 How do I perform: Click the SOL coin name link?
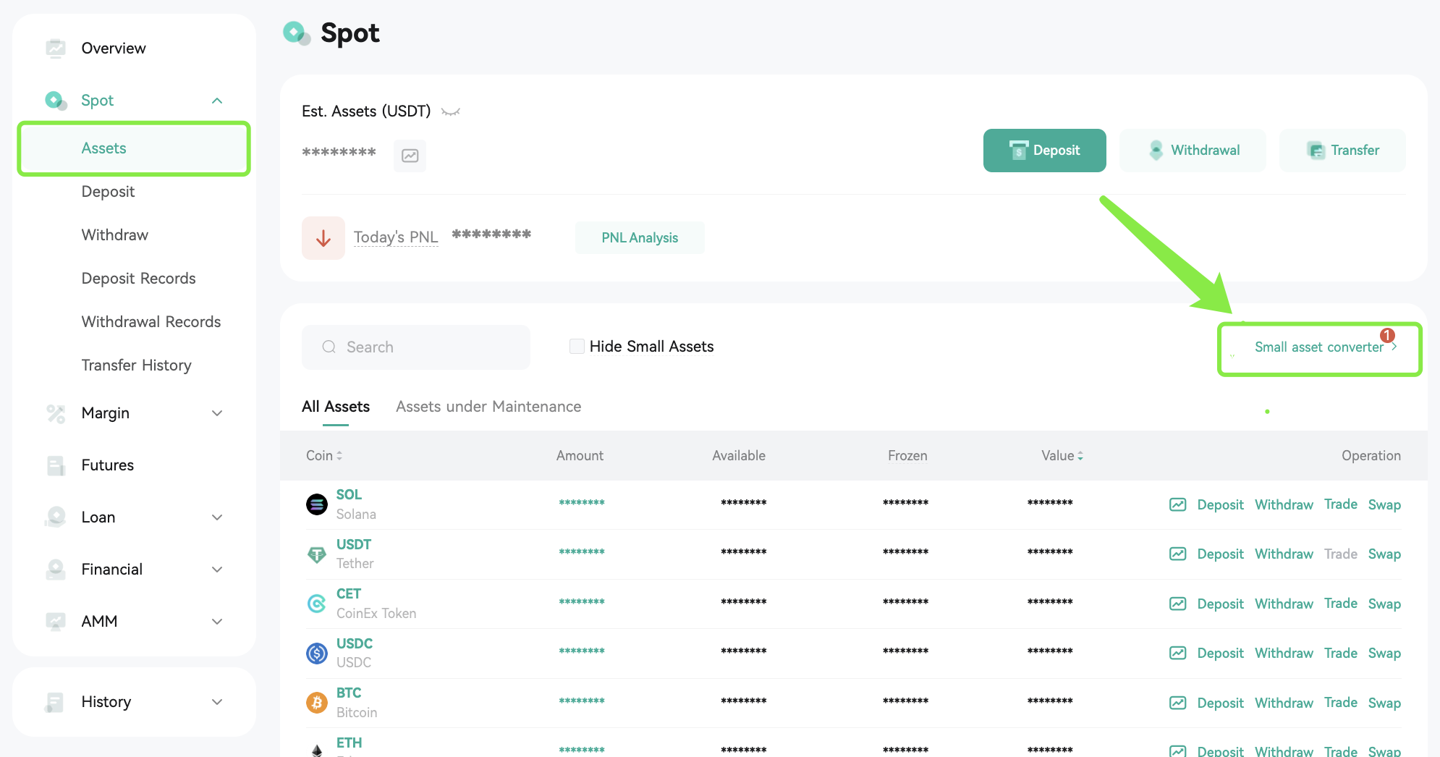pos(349,495)
